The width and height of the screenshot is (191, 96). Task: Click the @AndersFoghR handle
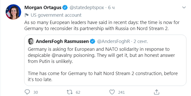tap(113, 41)
